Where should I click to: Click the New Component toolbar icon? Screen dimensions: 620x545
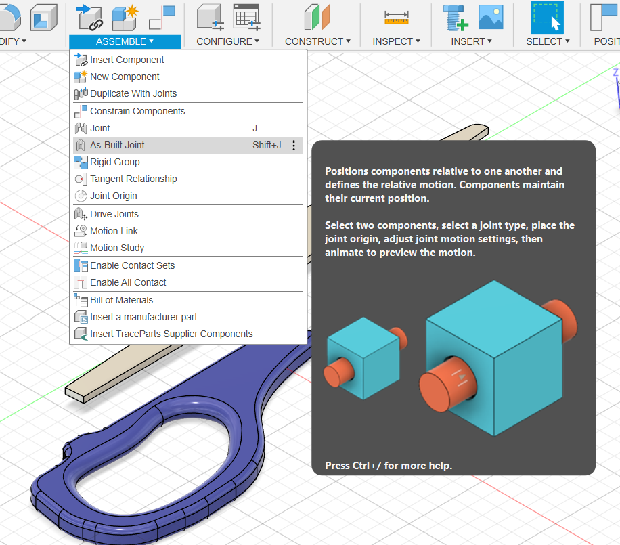pos(125,18)
